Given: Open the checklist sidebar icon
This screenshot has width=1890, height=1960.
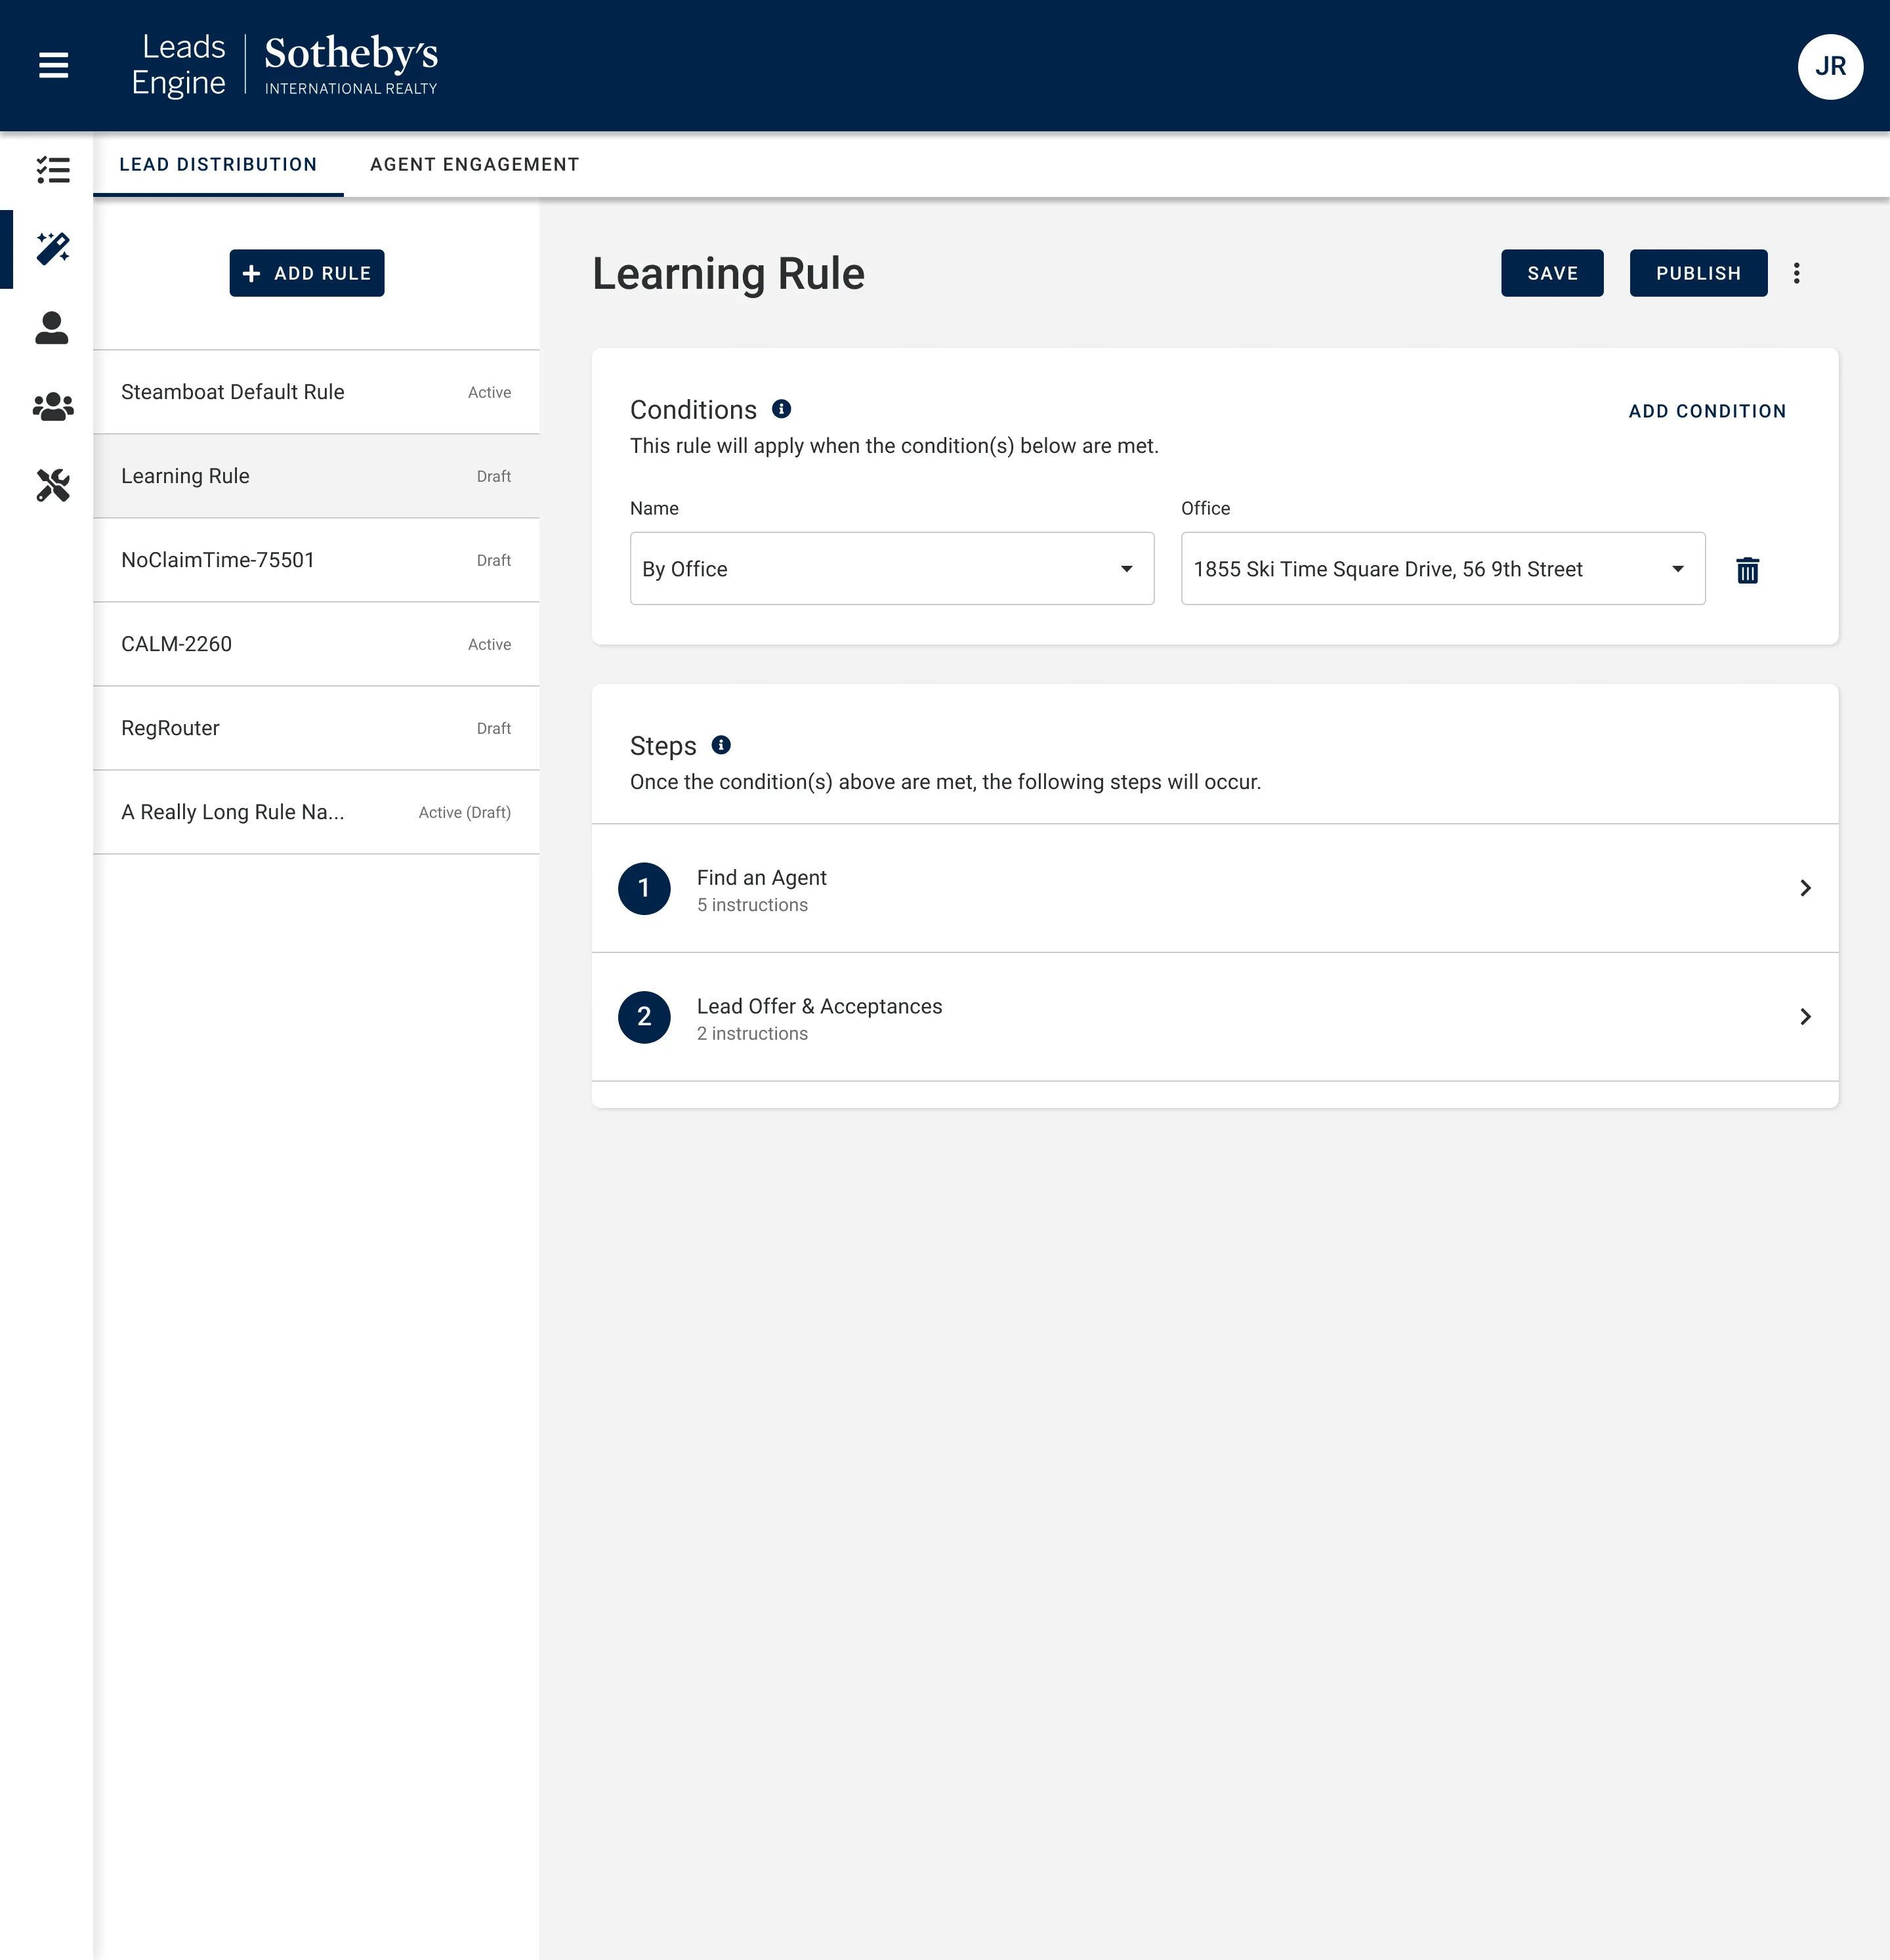Looking at the screenshot, I should (x=53, y=169).
